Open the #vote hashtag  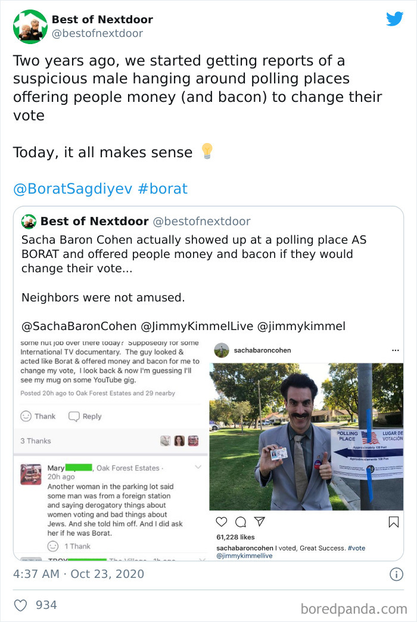(x=357, y=548)
